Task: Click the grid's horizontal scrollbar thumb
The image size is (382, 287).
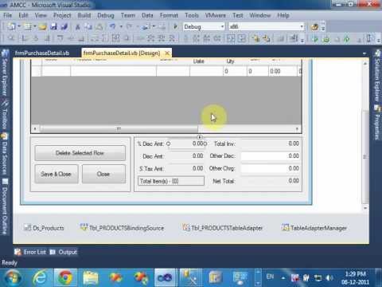Action: [119, 129]
